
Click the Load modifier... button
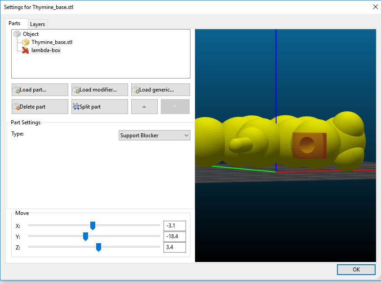point(100,90)
